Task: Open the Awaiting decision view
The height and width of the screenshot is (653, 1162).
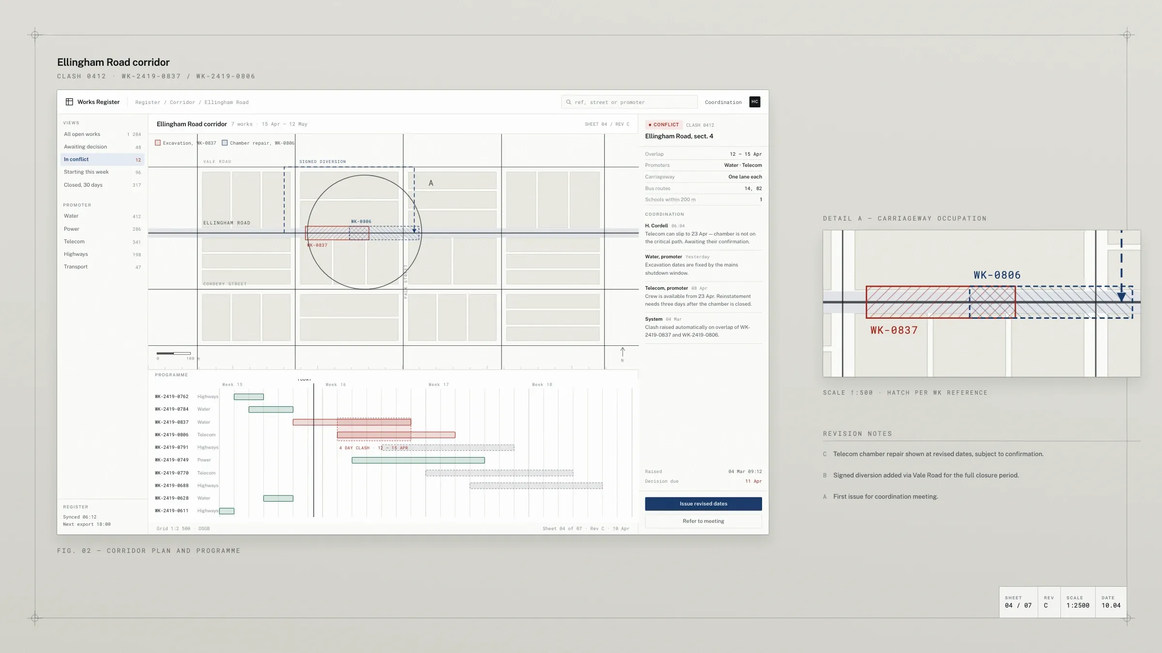Action: [102, 147]
